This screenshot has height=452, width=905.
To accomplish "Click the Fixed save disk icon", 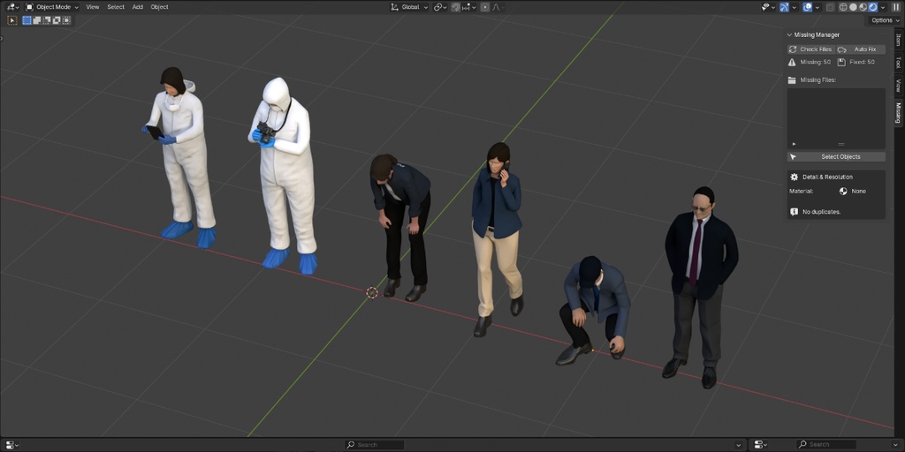I will click(842, 62).
